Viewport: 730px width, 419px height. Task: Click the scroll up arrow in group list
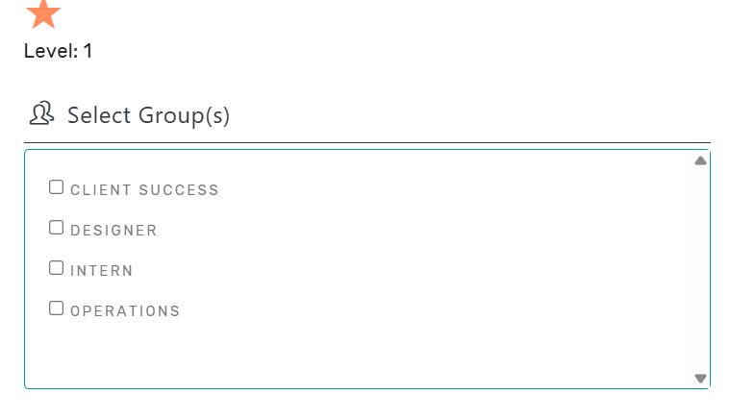click(x=701, y=160)
